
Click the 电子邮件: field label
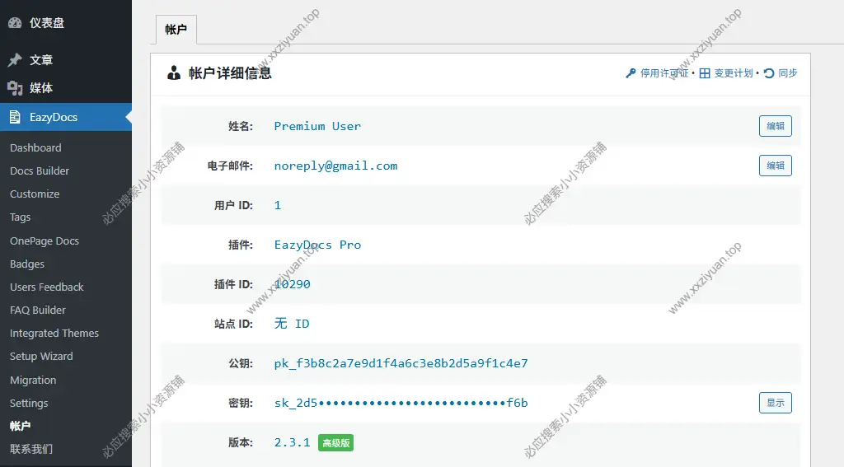tap(230, 166)
